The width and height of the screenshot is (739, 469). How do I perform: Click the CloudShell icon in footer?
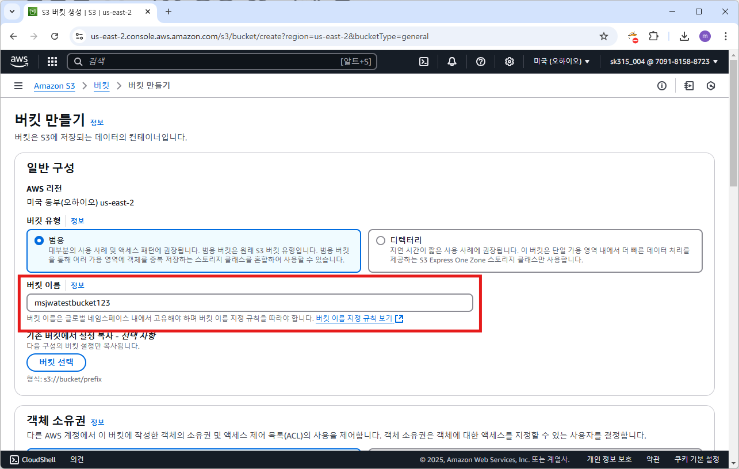click(14, 459)
